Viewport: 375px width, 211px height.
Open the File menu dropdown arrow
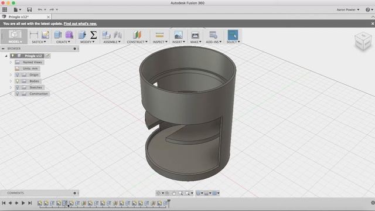tap(20, 10)
